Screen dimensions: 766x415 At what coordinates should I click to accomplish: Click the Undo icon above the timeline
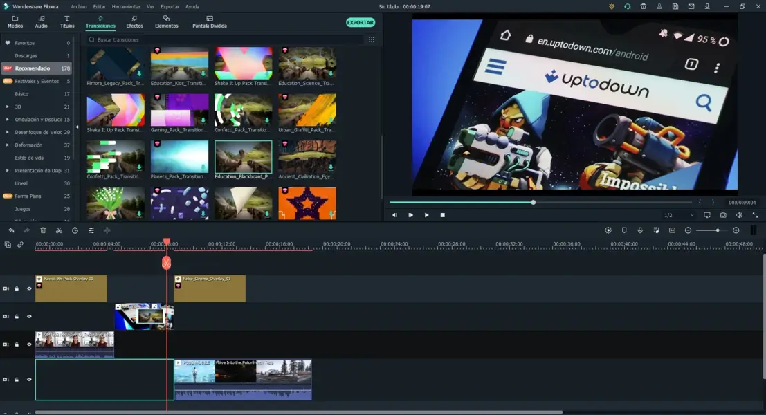tap(11, 230)
